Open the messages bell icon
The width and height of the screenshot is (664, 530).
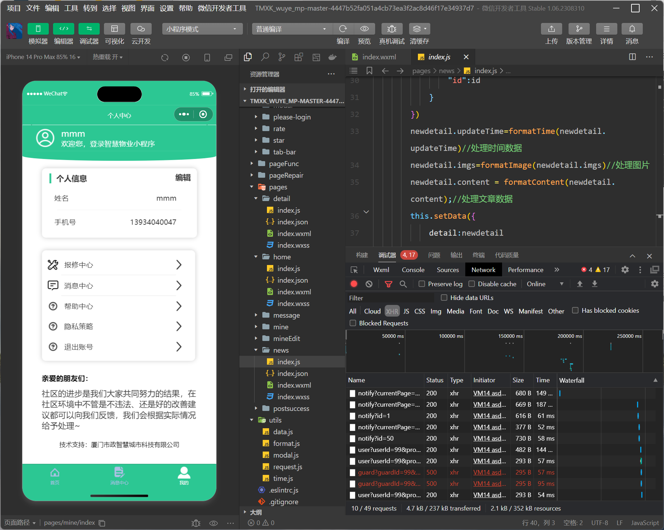click(x=632, y=29)
